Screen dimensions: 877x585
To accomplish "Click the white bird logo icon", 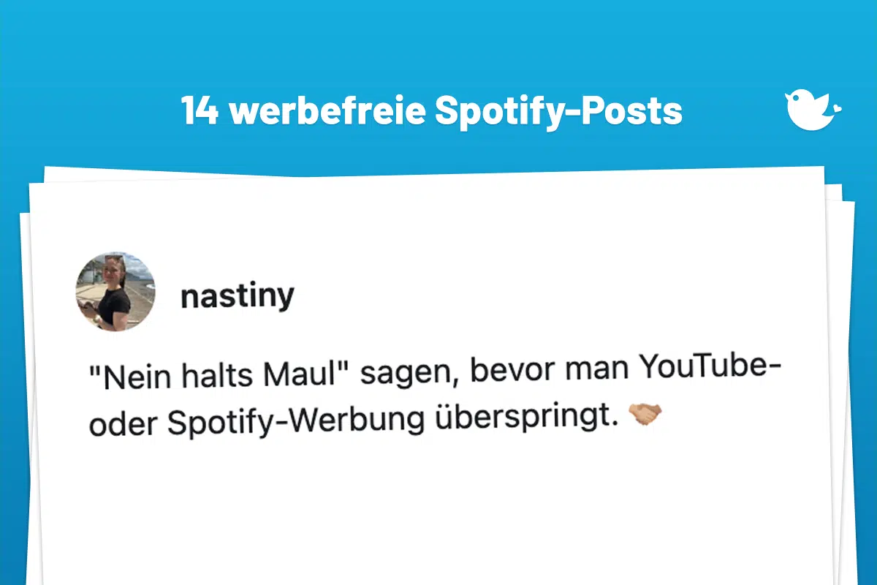I will 810,110.
